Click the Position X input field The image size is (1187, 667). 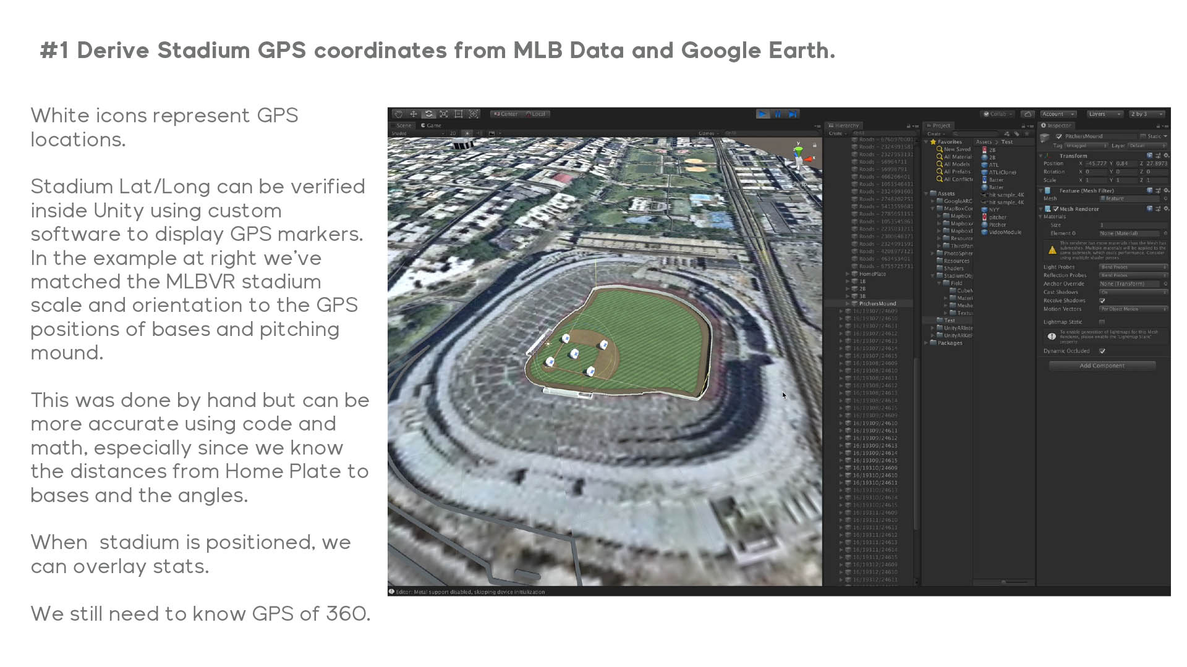1097,164
